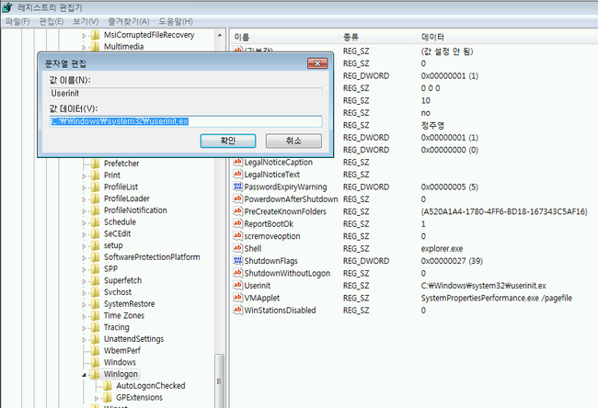The image size is (598, 408).
Task: Sort values by 종류 column header
Action: (x=377, y=37)
